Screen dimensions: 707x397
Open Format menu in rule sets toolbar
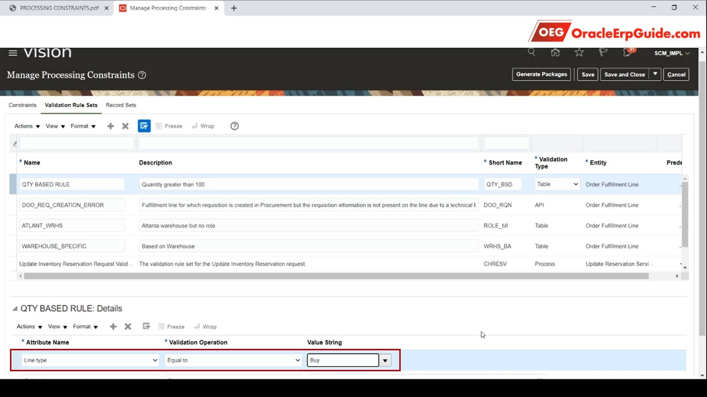(83, 126)
